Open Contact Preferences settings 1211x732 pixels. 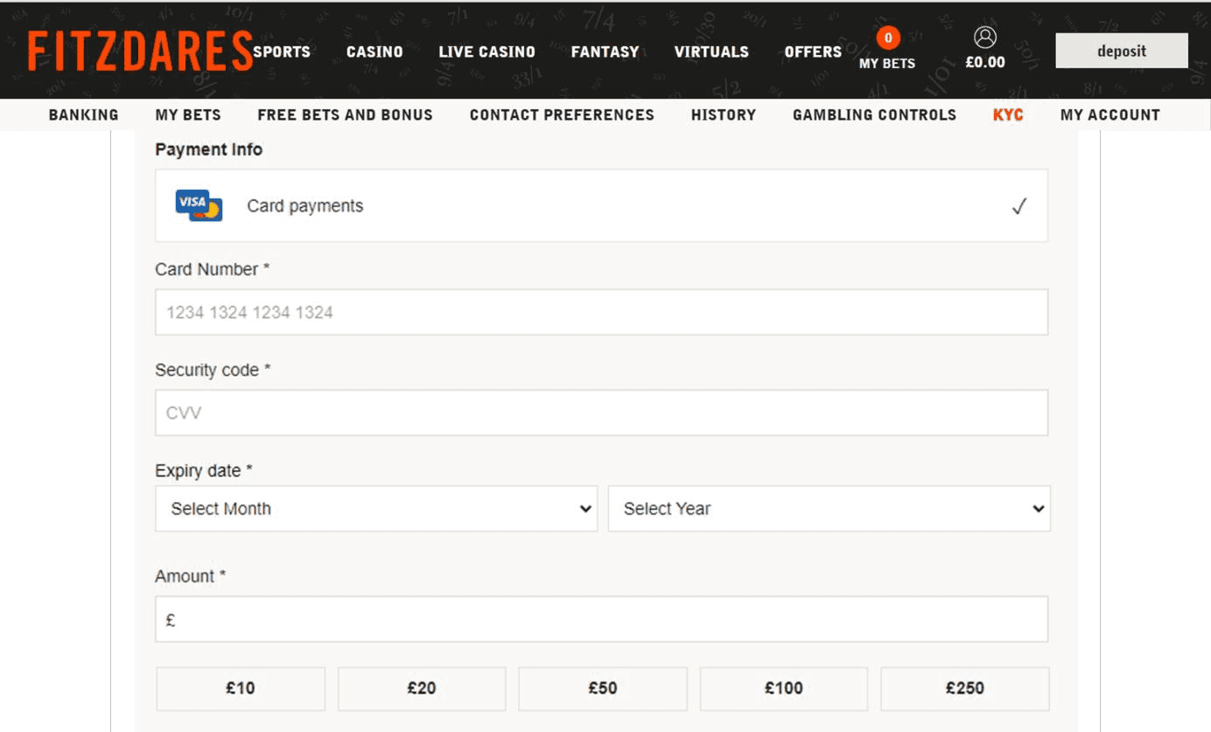[x=561, y=115]
